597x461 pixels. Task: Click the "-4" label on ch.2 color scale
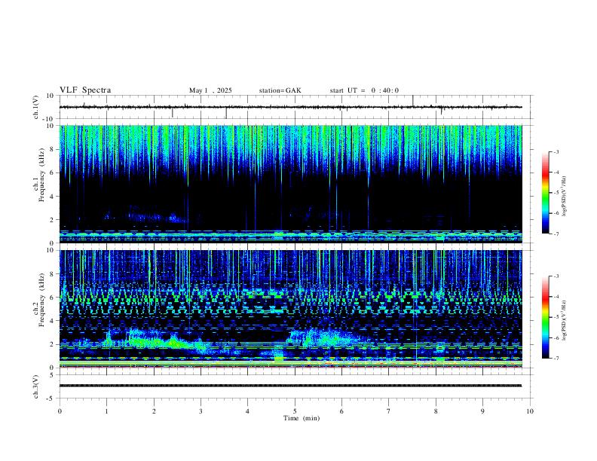click(x=556, y=297)
